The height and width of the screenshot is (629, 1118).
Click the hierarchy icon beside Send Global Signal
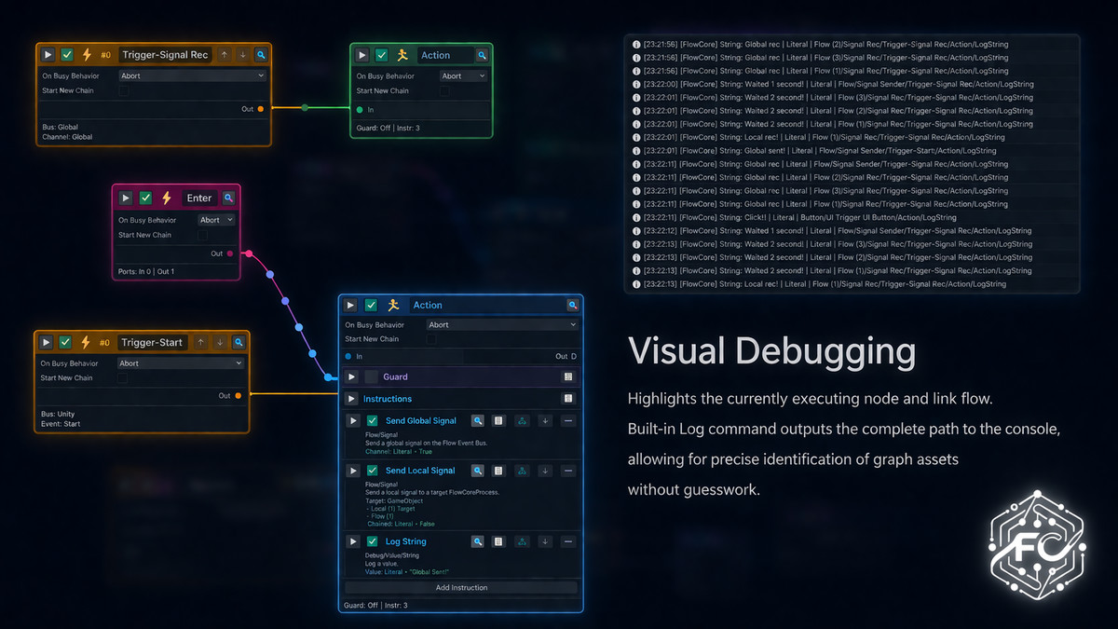[x=522, y=421]
